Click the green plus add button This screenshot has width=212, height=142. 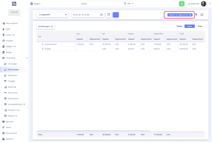182,4
